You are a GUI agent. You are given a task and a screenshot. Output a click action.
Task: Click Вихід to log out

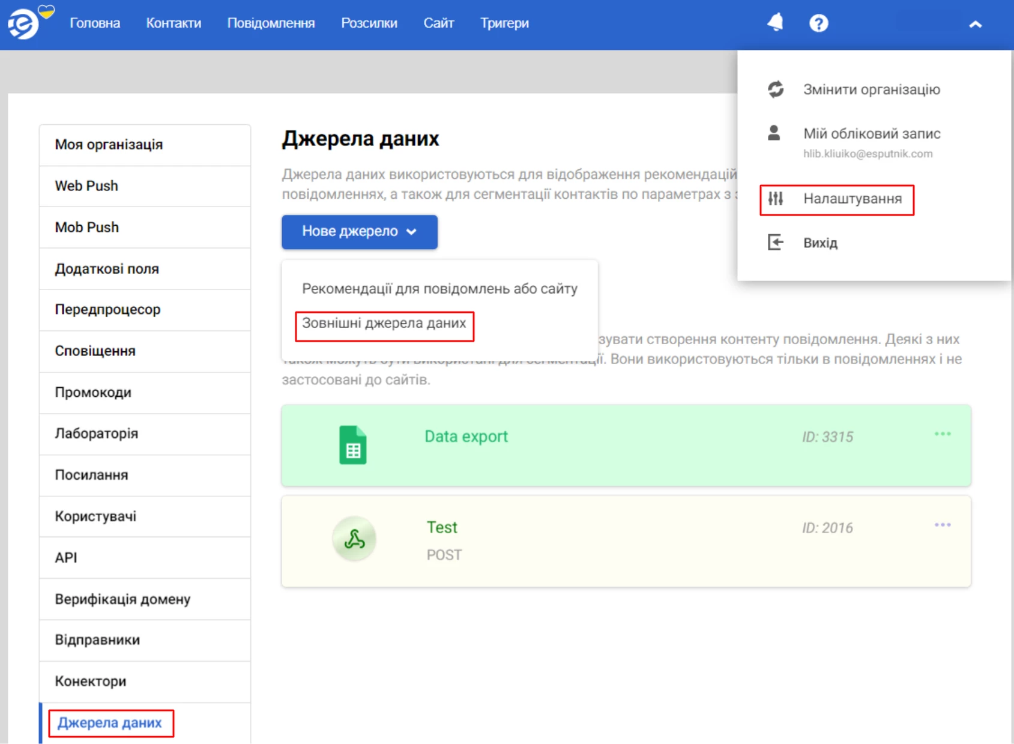coord(820,243)
